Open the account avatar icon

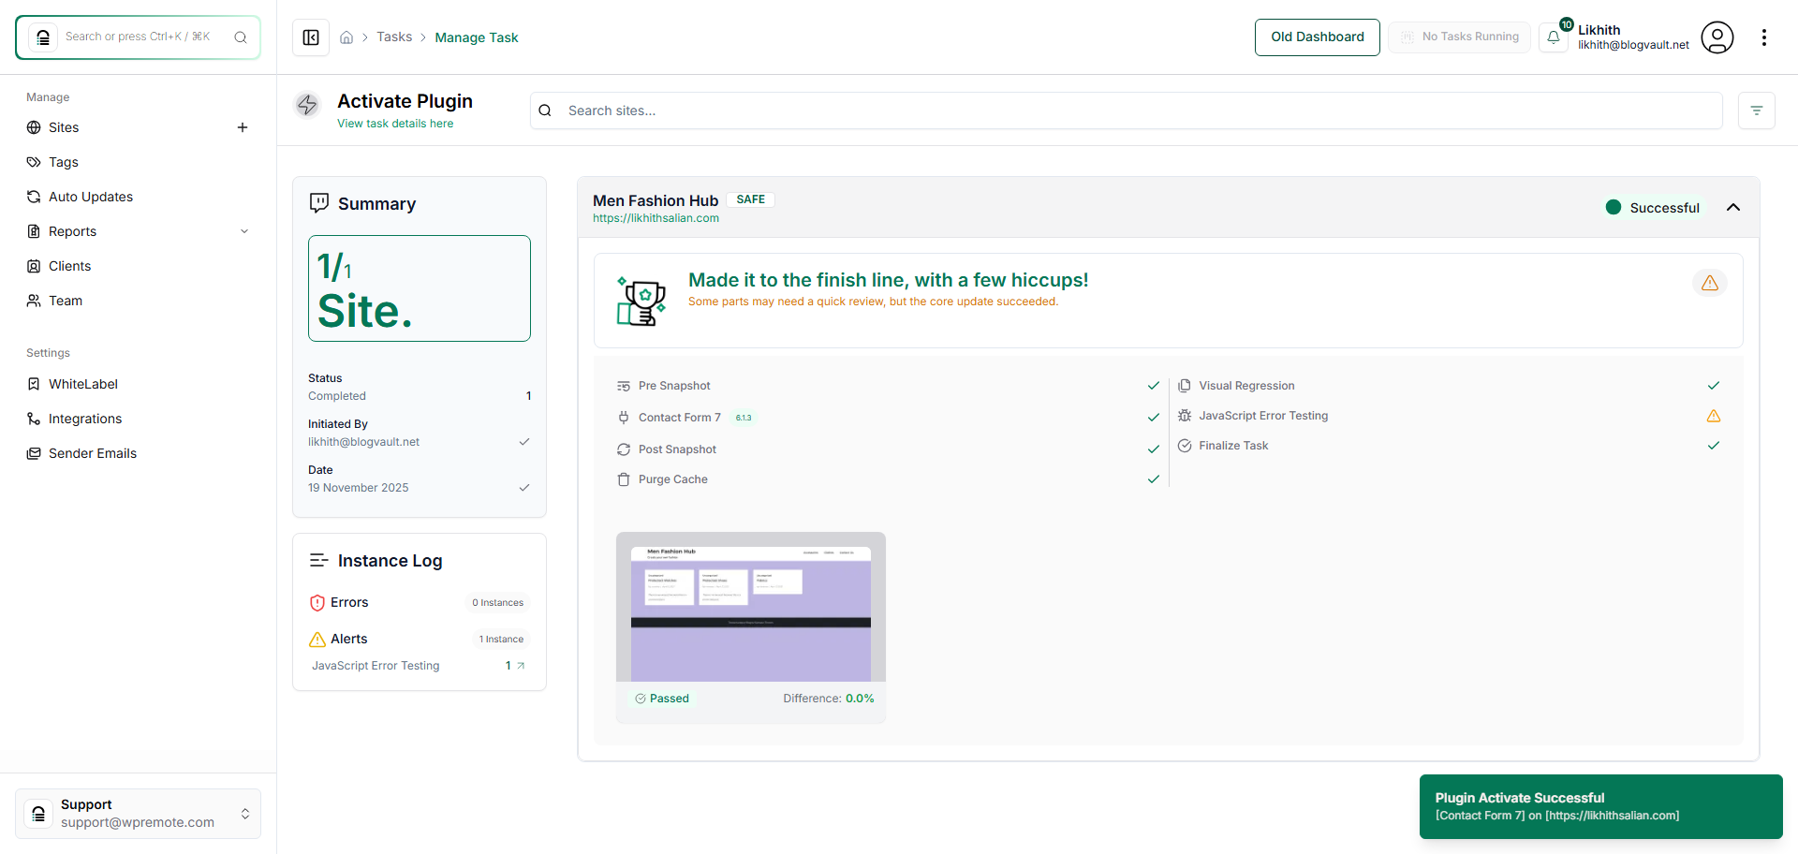(x=1717, y=37)
